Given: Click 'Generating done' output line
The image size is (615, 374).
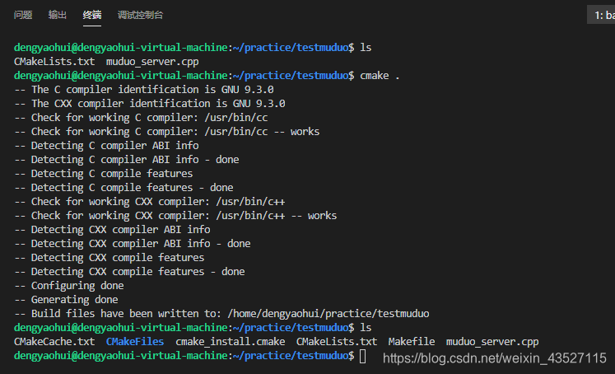Looking at the screenshot, I should coord(67,300).
